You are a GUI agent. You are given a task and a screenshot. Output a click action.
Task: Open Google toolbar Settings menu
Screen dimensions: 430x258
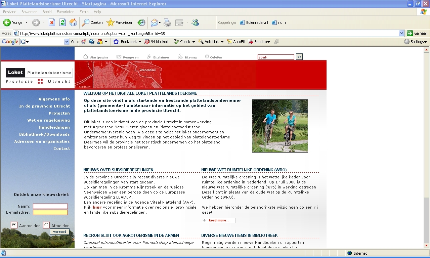click(x=416, y=42)
